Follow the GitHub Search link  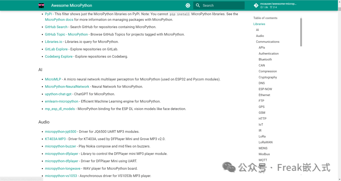(x=56, y=27)
